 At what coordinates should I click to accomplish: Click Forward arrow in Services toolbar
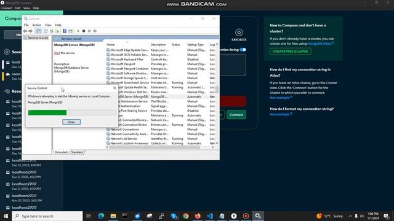tap(30, 31)
